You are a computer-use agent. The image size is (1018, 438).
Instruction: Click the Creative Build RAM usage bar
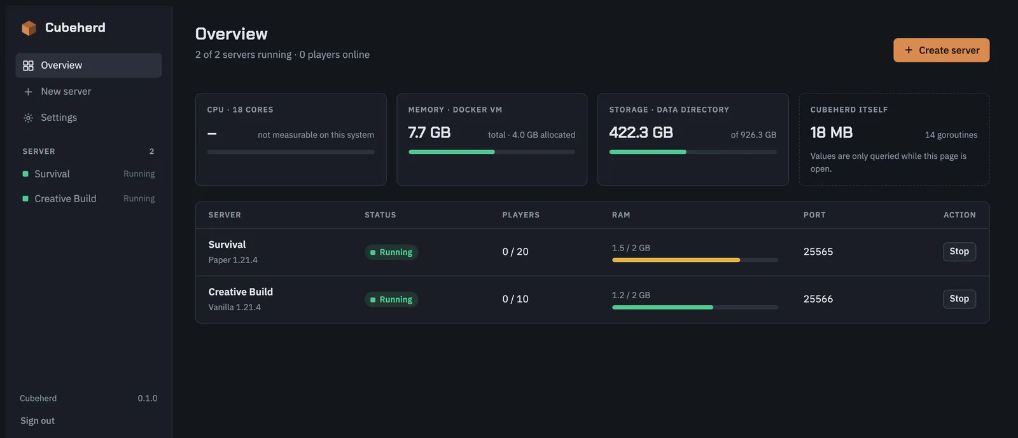[x=695, y=307]
